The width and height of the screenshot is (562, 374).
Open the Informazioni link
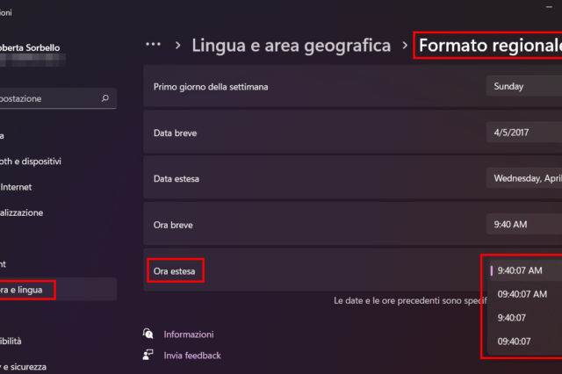pyautogui.click(x=188, y=334)
